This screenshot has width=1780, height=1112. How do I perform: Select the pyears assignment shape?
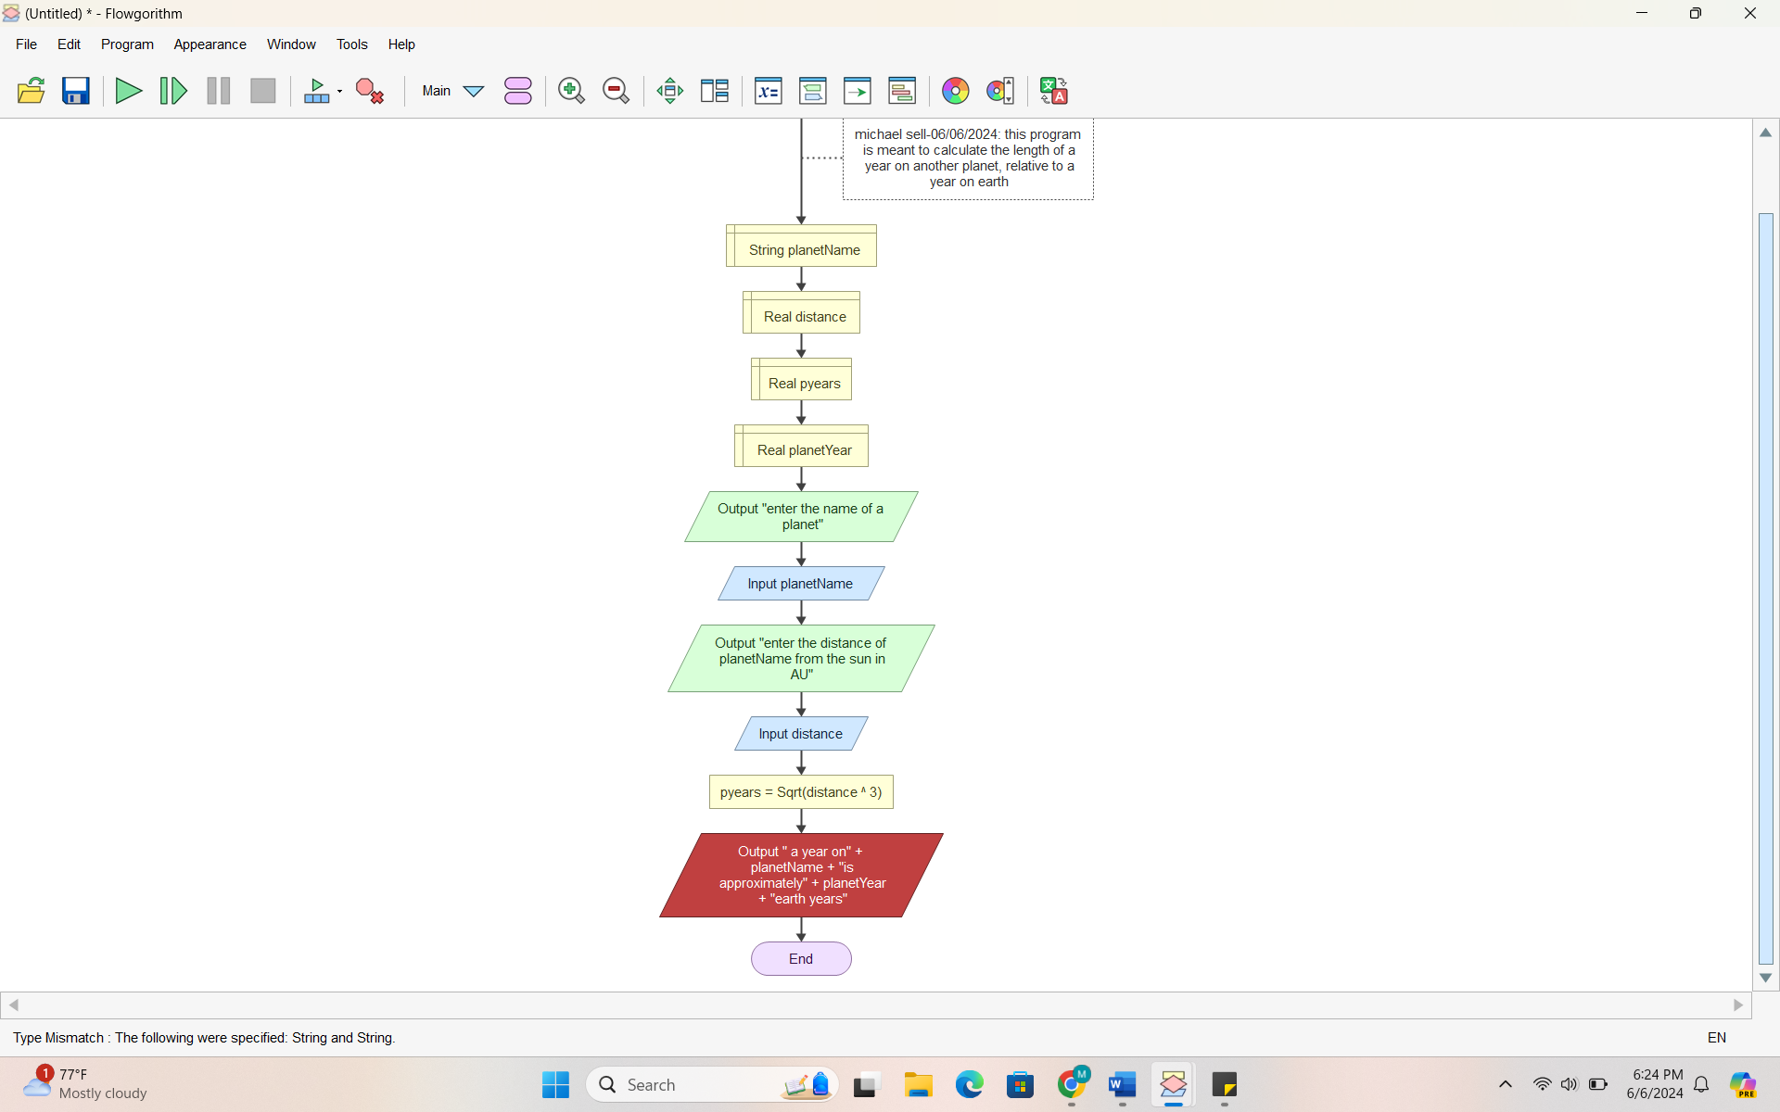pos(801,792)
